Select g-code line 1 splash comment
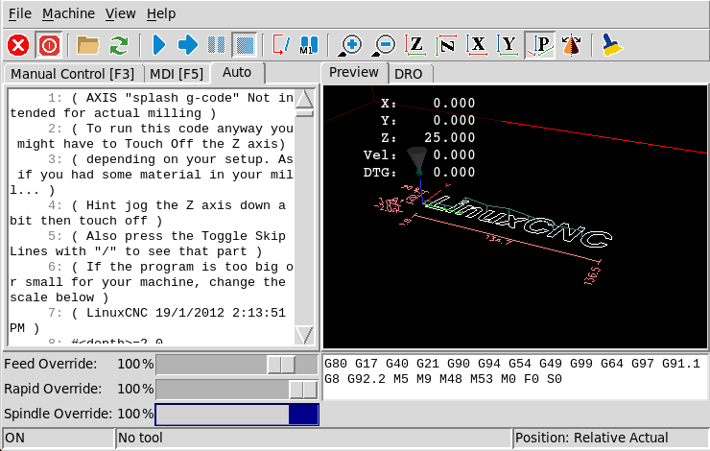 pyautogui.click(x=152, y=106)
